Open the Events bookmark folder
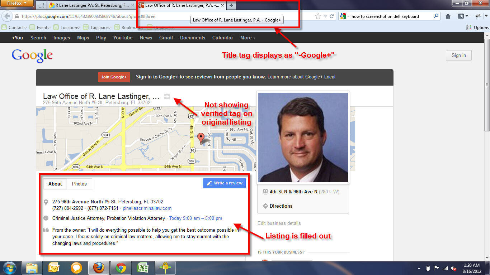This screenshot has height=275, width=490. (40, 27)
